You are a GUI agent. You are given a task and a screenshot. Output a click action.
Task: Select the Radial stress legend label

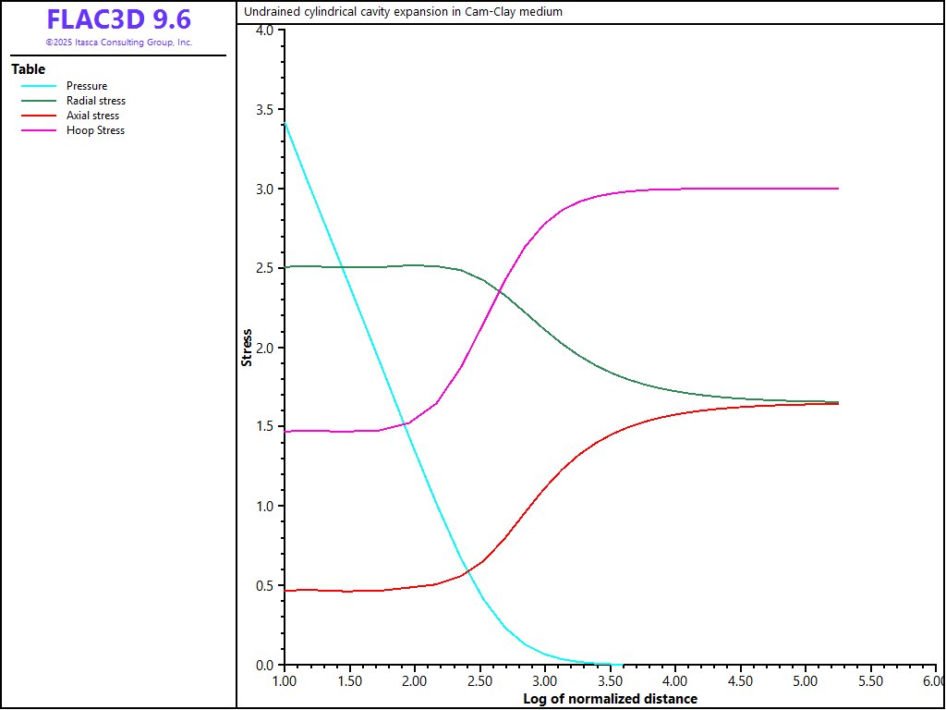click(96, 101)
